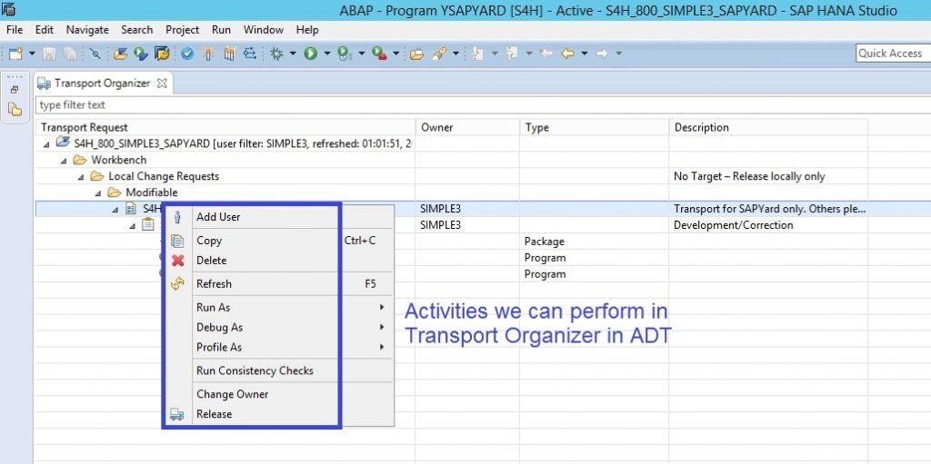This screenshot has width=931, height=464.
Task: Open the Debug As submenu
Action: point(278,327)
